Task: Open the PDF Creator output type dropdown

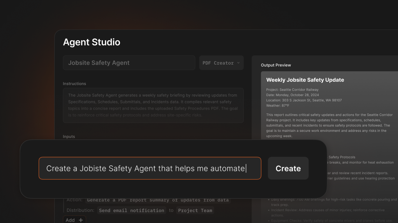Action: 221,63
